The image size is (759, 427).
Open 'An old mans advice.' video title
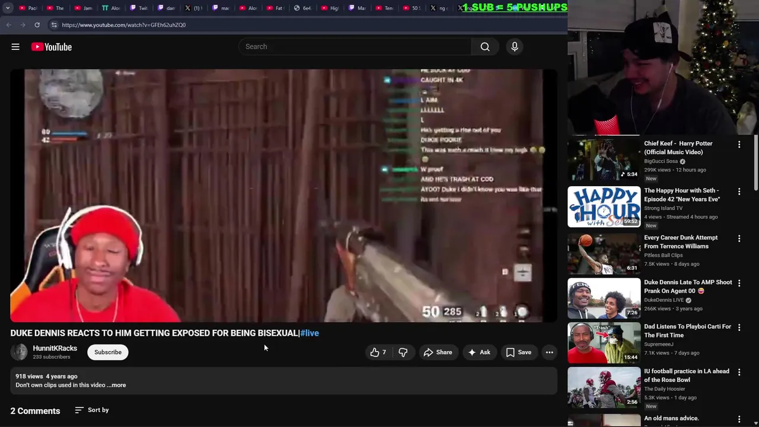[671, 419]
